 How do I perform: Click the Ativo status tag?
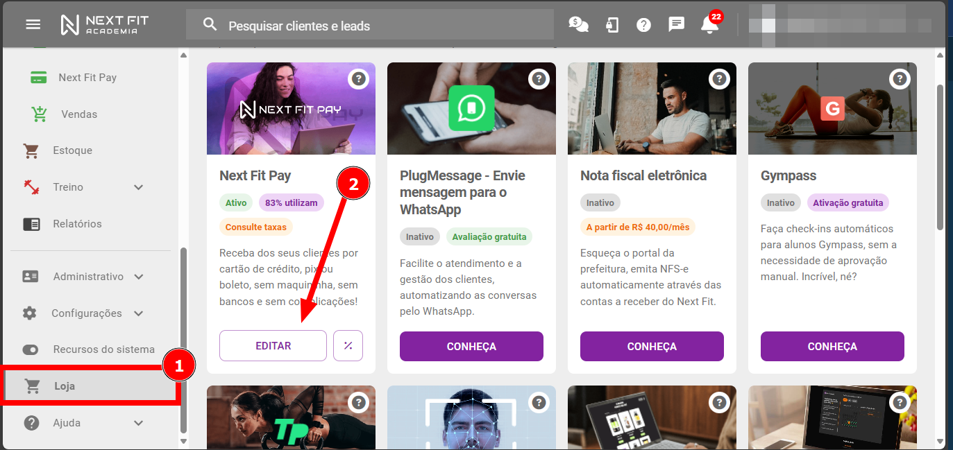pos(237,202)
